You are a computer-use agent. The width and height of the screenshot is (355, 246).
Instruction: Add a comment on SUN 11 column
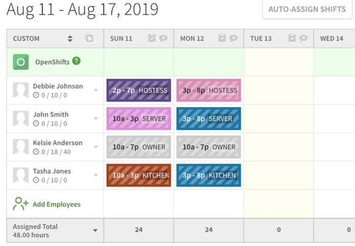tap(163, 38)
